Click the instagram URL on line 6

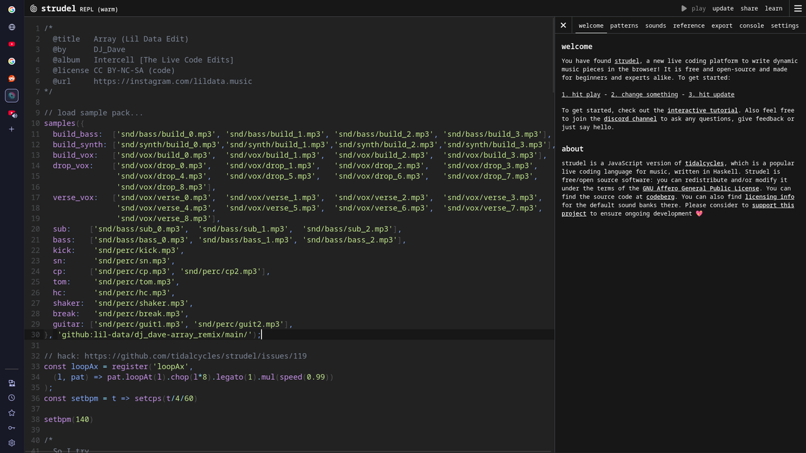(173, 81)
